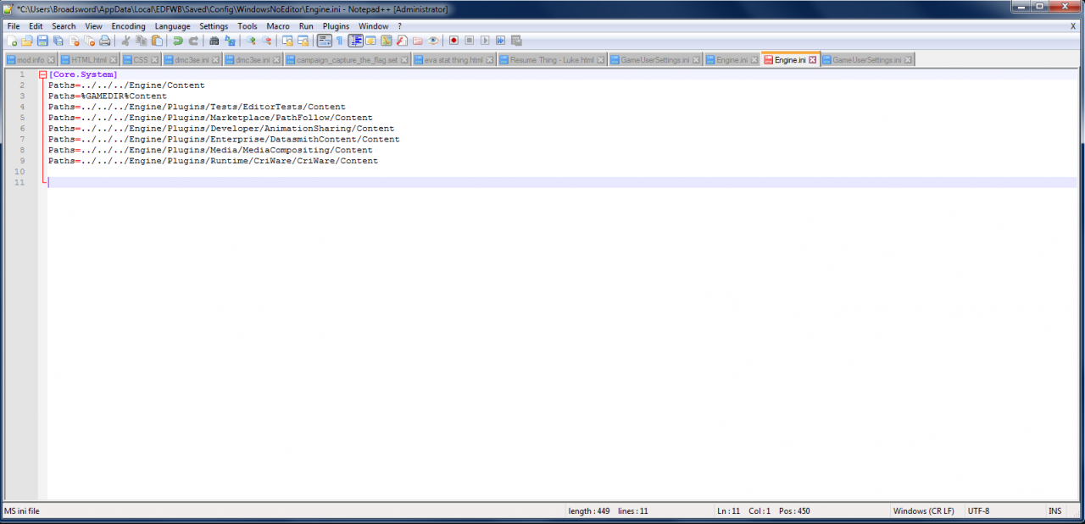Collapse the [Core.System] section fold marker

tap(42, 75)
